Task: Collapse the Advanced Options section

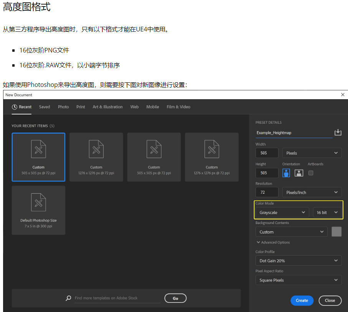Action: coord(273,242)
